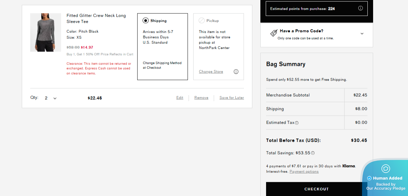
Task: Click the Change Store link
Action: pos(211,72)
